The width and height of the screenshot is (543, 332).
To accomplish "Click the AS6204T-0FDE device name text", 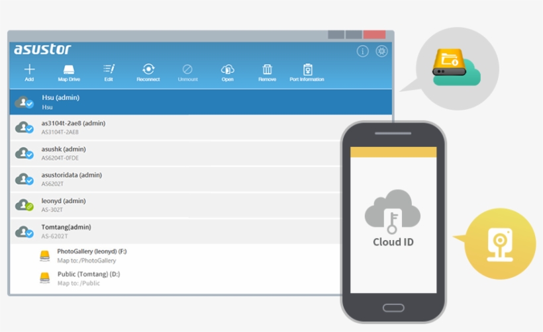I will click(60, 158).
